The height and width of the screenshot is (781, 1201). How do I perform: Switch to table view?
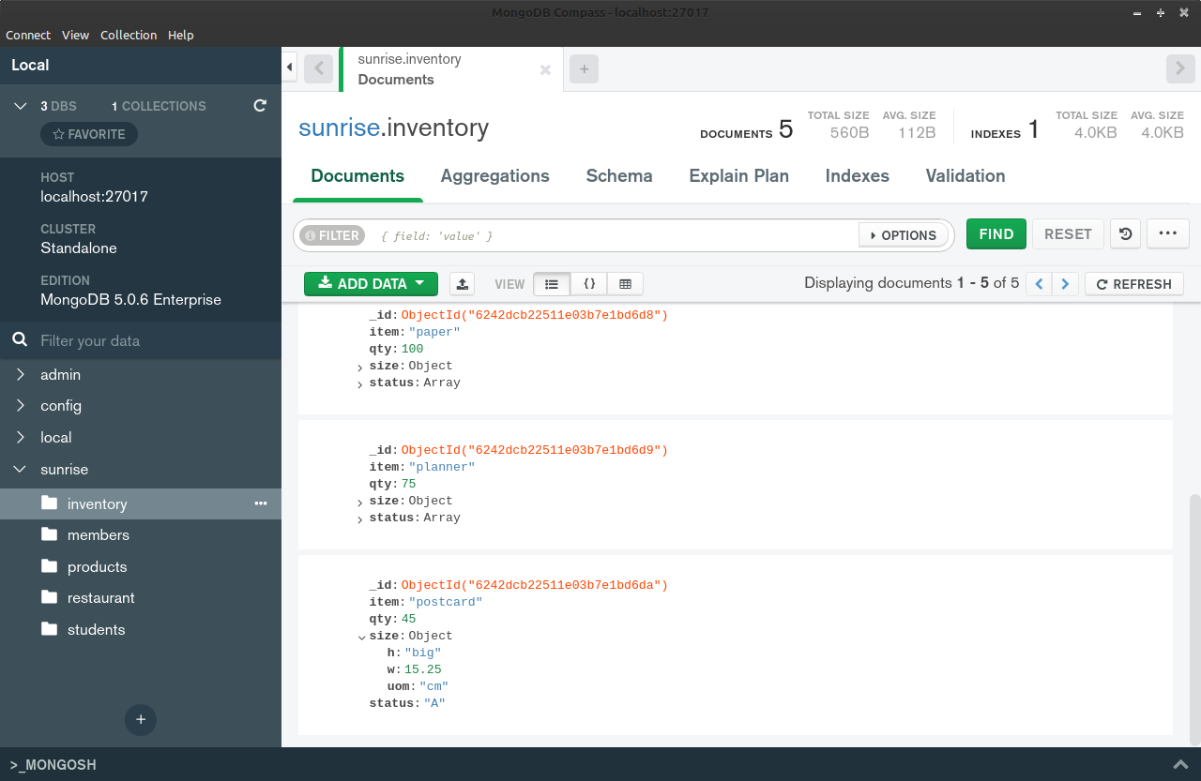pyautogui.click(x=625, y=284)
